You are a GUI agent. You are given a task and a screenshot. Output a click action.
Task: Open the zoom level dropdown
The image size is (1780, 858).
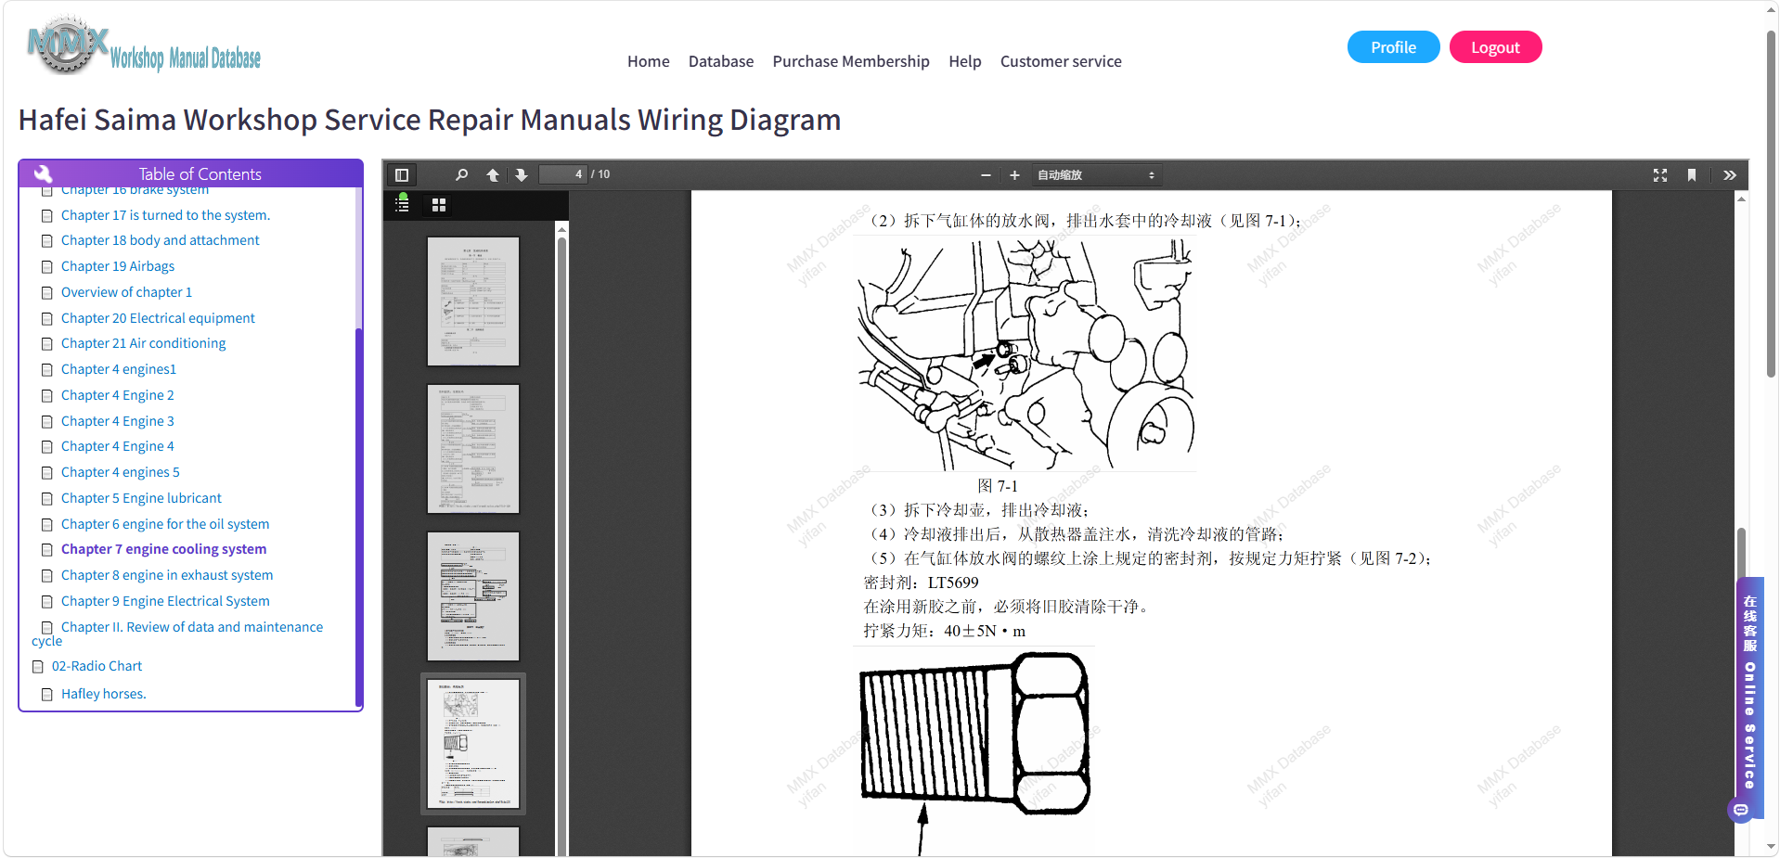(x=1097, y=174)
